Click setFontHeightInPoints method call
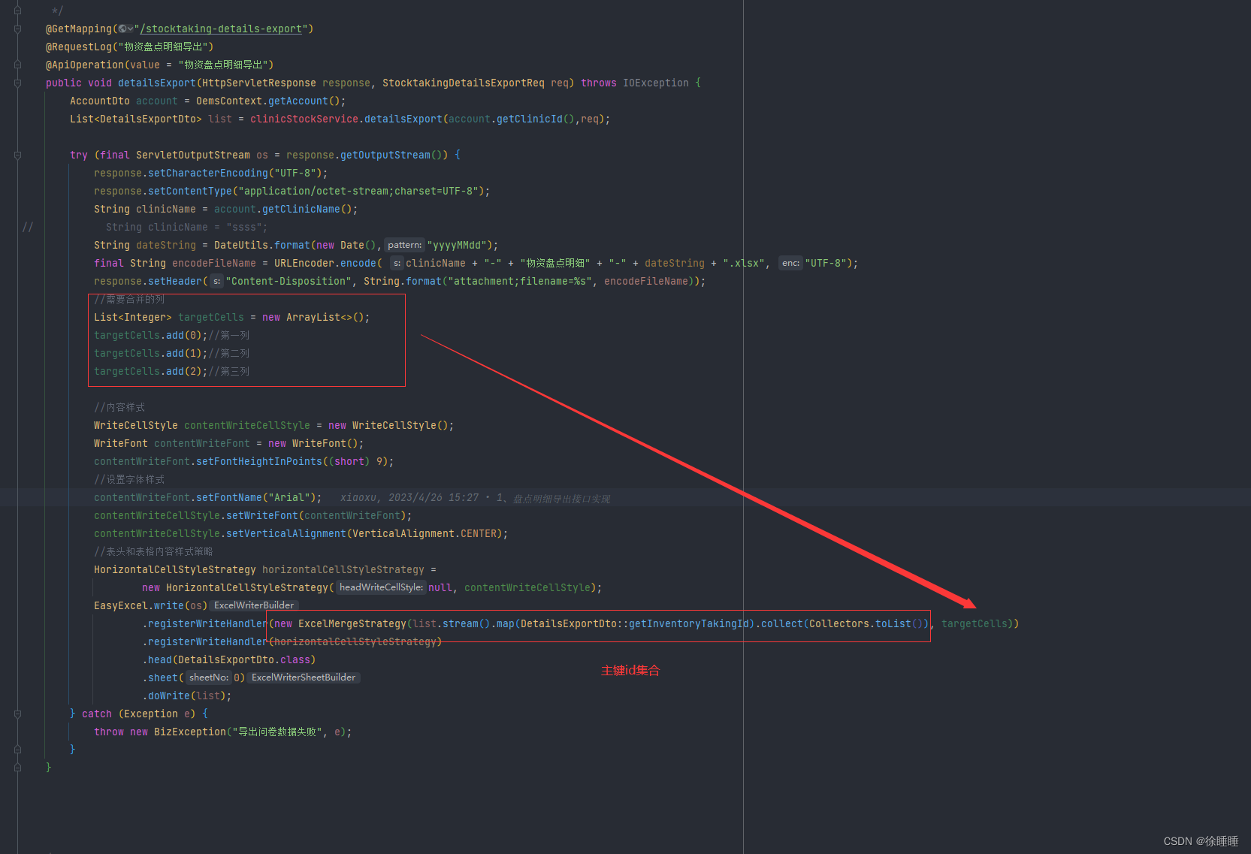The width and height of the screenshot is (1251, 854). [x=259, y=462]
